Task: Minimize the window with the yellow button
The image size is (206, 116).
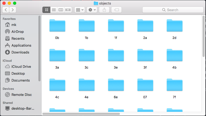Action: tap(9, 3)
